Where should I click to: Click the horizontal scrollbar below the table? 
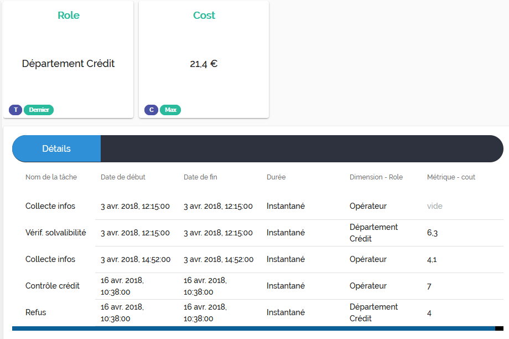tap(253, 328)
